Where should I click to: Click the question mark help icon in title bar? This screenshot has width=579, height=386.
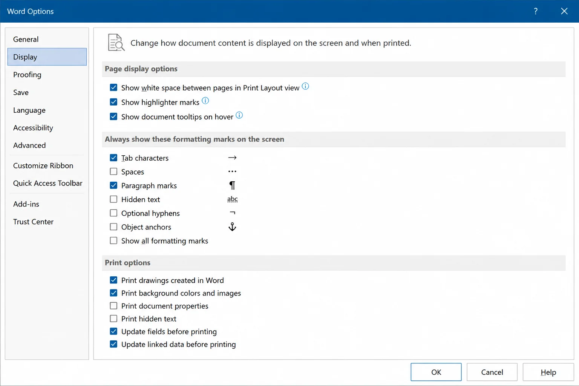point(535,11)
